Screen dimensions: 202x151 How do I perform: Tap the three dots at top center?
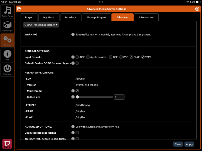click(101, 2)
